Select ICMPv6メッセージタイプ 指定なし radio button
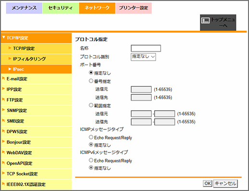Image resolution: width=249 pixels, height=191 pixels. (x=91, y=168)
